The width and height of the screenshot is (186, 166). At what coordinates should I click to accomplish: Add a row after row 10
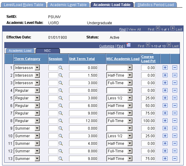[x=165, y=136]
